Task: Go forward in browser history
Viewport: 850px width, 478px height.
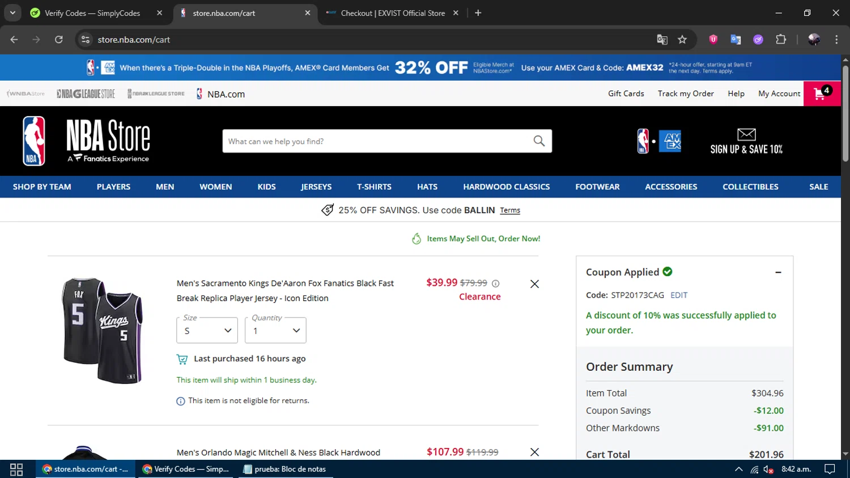Action: coord(36,40)
